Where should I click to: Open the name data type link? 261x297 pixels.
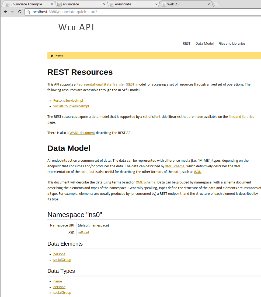57,281
